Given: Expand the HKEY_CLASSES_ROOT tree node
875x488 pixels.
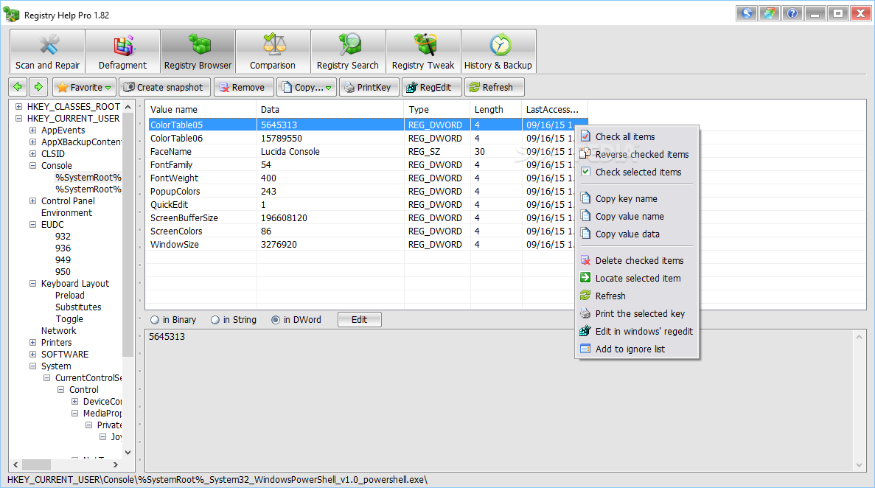Looking at the screenshot, I should click(x=18, y=106).
